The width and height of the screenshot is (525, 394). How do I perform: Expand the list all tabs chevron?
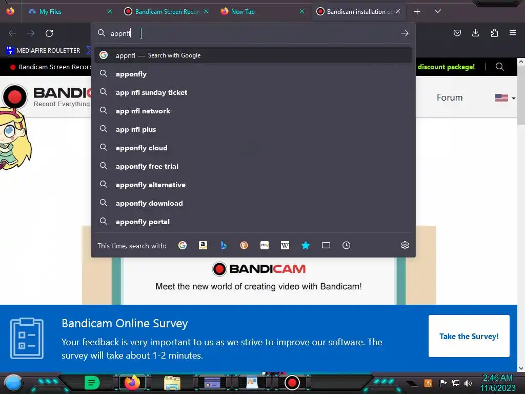(x=438, y=11)
